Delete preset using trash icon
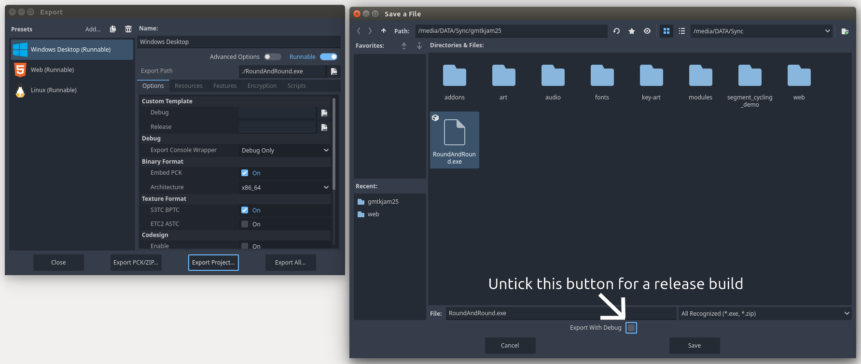The width and height of the screenshot is (861, 364). tap(128, 29)
